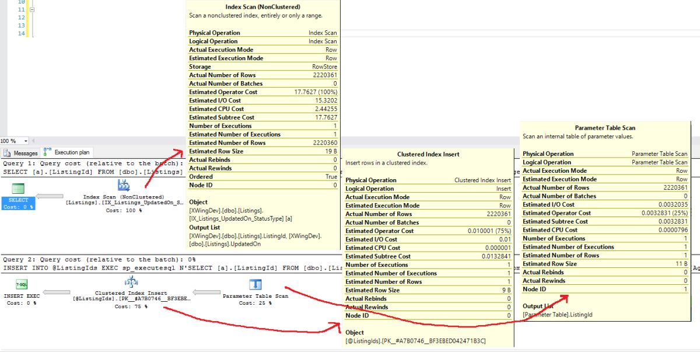Click the 'Estimated Row Size 9 B' row

tap(428, 290)
